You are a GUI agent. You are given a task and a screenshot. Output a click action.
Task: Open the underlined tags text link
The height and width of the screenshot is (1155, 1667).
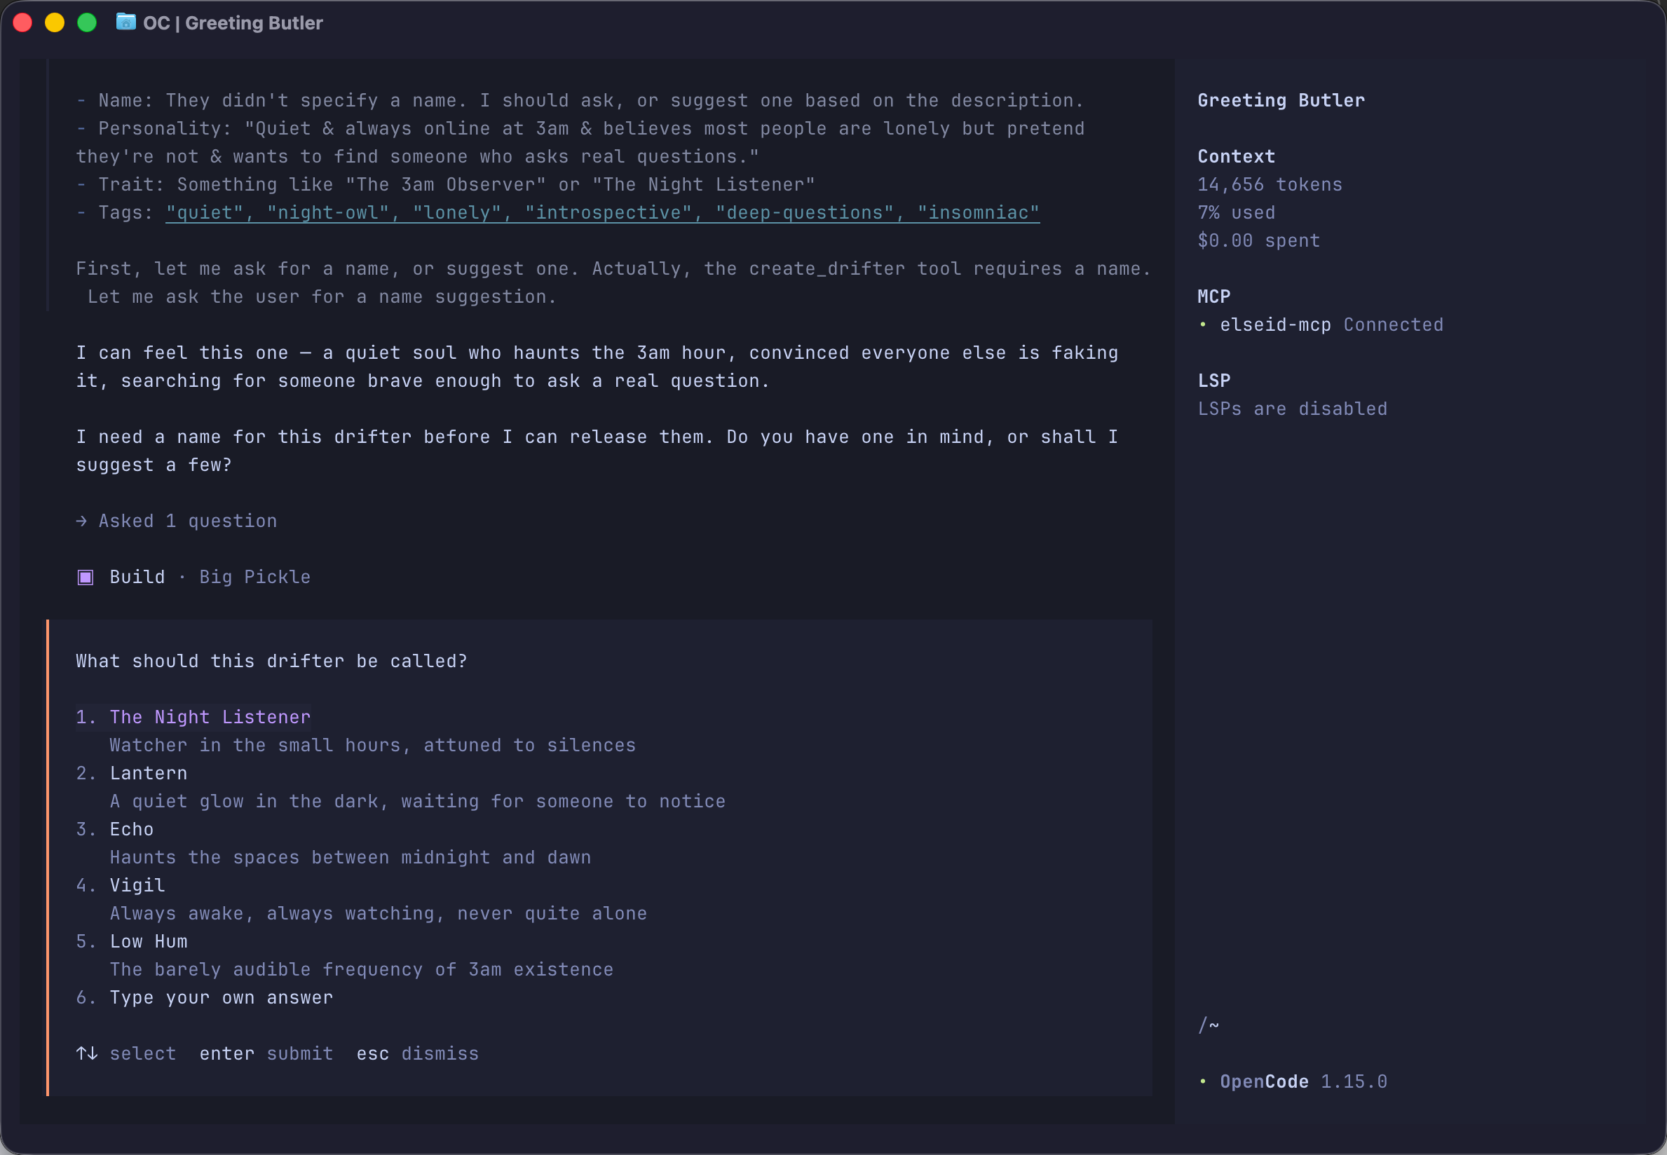pos(602,213)
